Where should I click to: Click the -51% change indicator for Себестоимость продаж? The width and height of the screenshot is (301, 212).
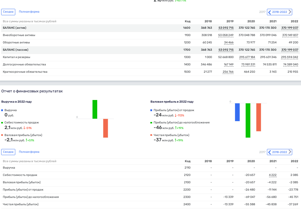pyautogui.click(x=27, y=128)
